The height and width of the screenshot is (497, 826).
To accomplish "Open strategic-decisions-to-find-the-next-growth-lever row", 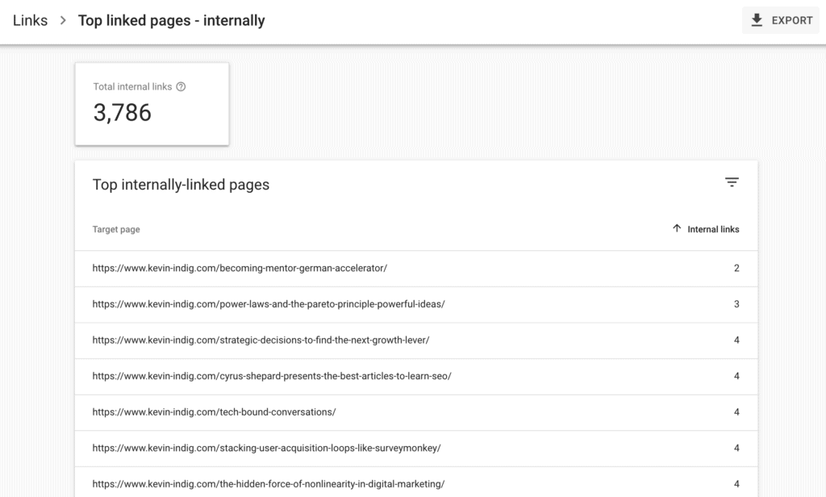I will click(x=261, y=340).
